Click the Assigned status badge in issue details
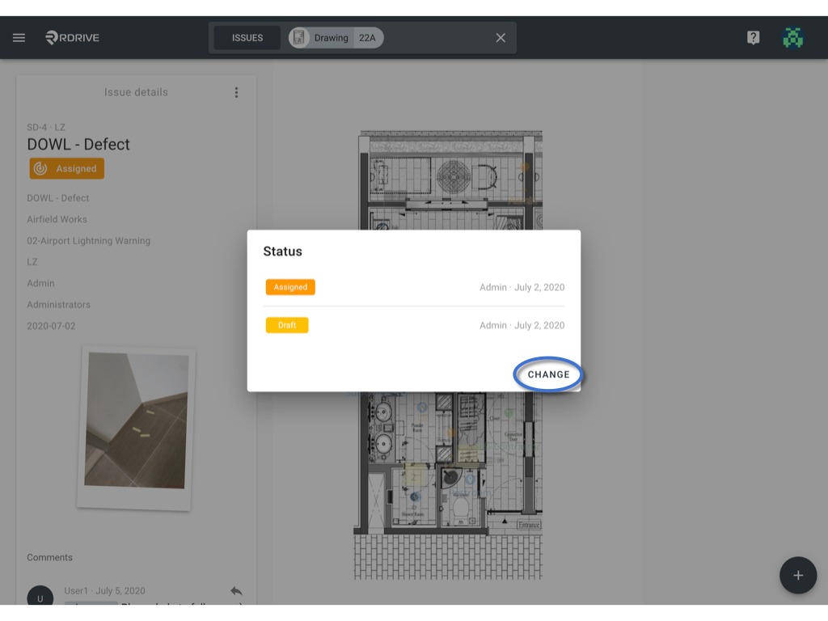This screenshot has width=828, height=621. tap(66, 168)
